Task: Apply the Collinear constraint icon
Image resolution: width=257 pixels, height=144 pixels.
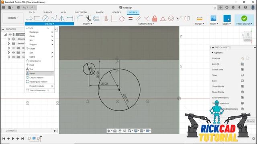Action: 179,18
